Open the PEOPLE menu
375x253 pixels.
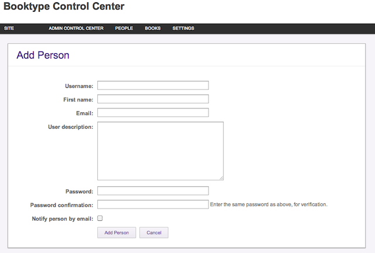pyautogui.click(x=124, y=28)
